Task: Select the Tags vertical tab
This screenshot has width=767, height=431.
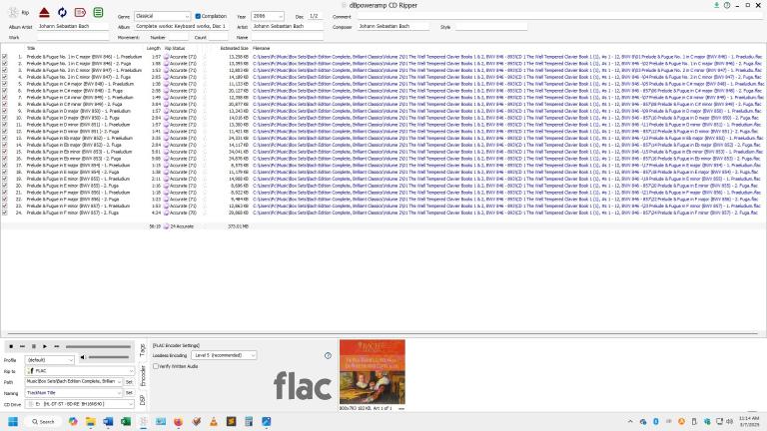Action: coord(142,348)
